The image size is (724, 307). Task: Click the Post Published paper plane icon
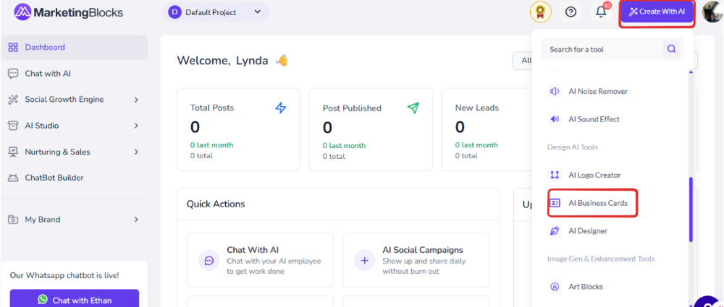coord(413,108)
